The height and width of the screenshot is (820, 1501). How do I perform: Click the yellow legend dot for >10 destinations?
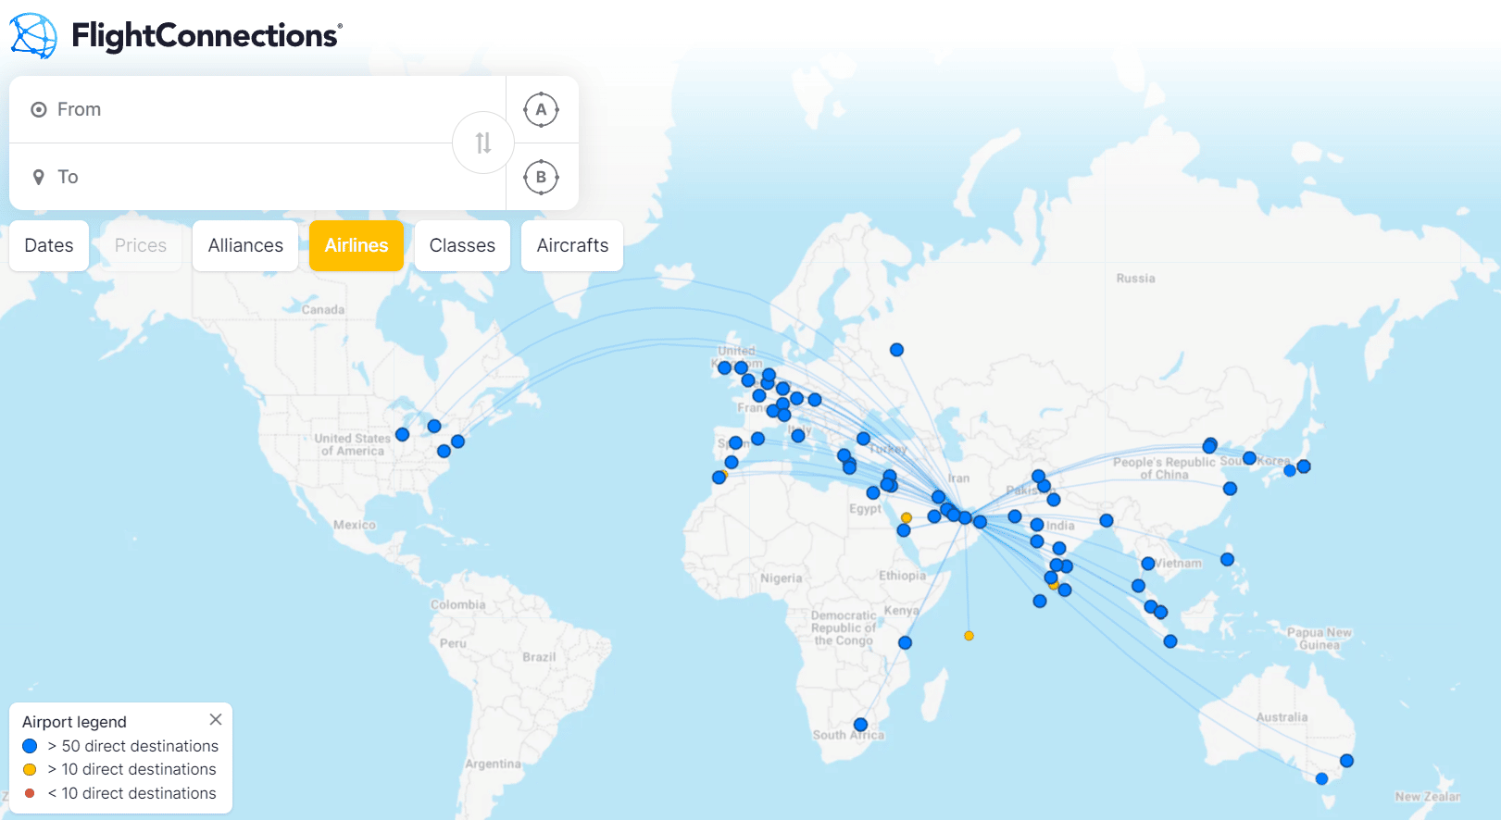30,769
